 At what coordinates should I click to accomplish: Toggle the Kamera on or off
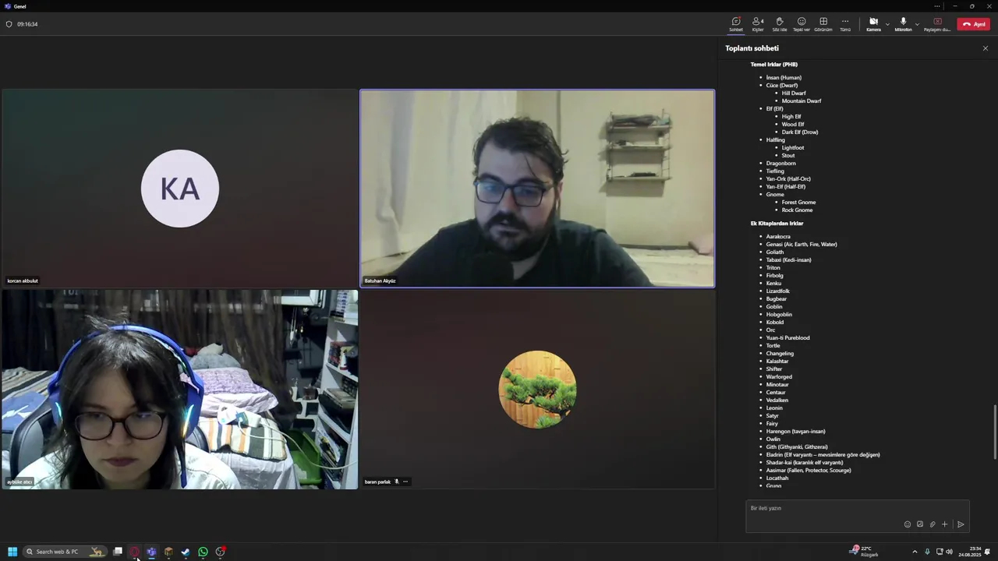pyautogui.click(x=873, y=24)
